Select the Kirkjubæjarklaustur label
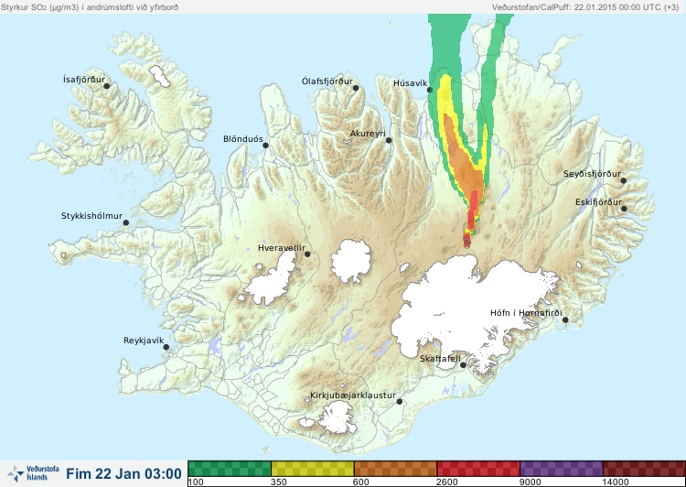The width and height of the screenshot is (686, 487). click(353, 395)
